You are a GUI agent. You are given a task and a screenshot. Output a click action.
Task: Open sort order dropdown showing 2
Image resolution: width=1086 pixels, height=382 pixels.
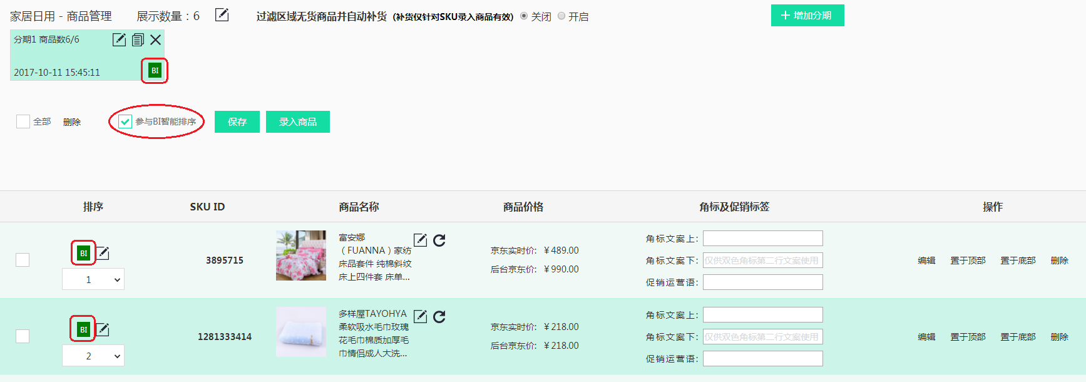pos(93,356)
